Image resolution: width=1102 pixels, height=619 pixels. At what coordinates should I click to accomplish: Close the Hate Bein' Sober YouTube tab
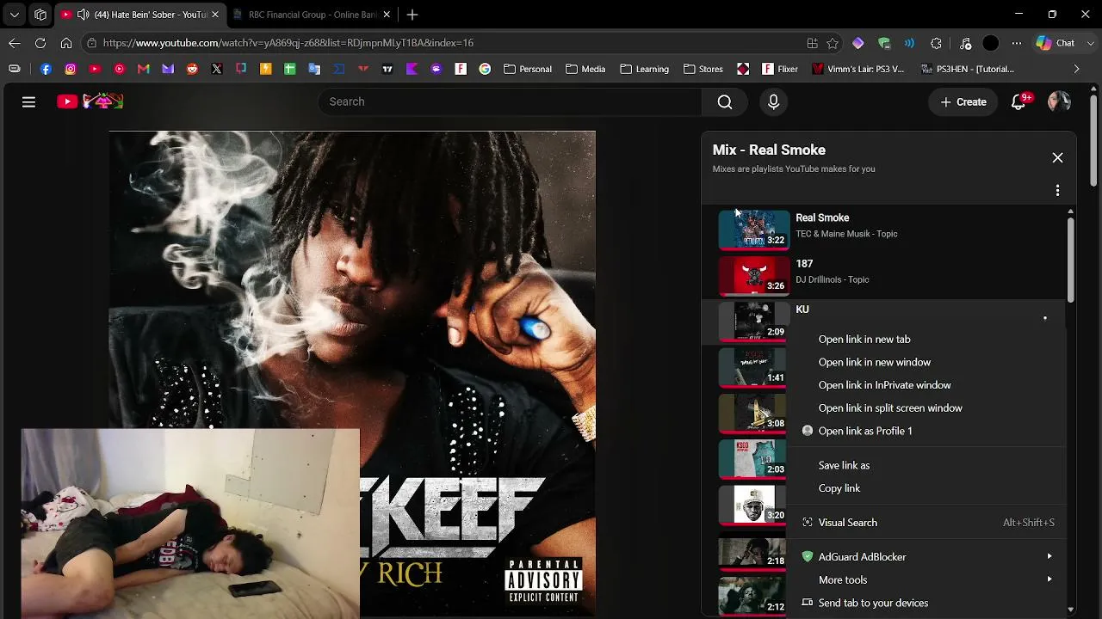coord(214,15)
